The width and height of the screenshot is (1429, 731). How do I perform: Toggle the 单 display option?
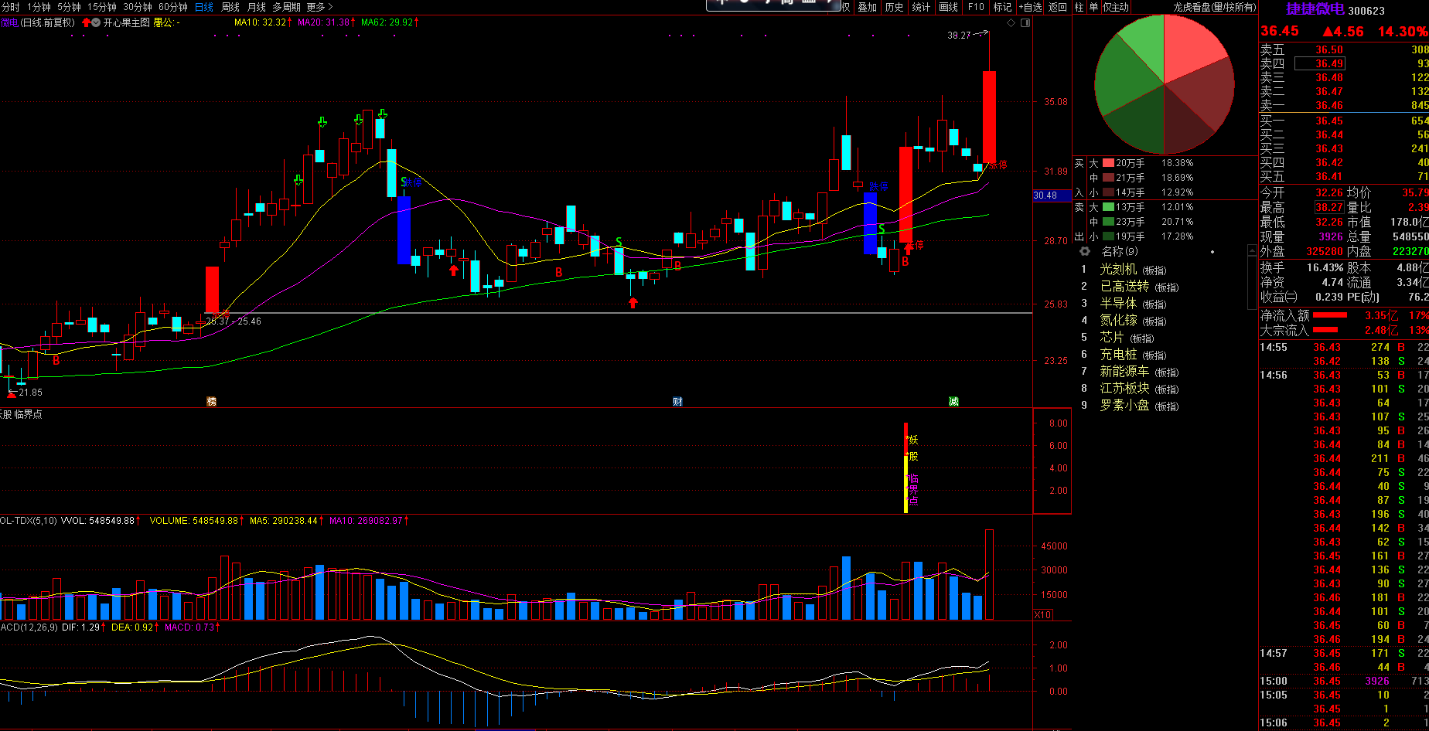pyautogui.click(x=1093, y=7)
